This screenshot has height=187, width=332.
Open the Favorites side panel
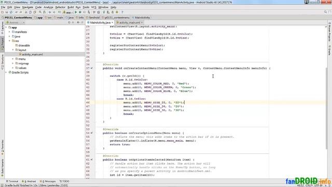click(2, 148)
